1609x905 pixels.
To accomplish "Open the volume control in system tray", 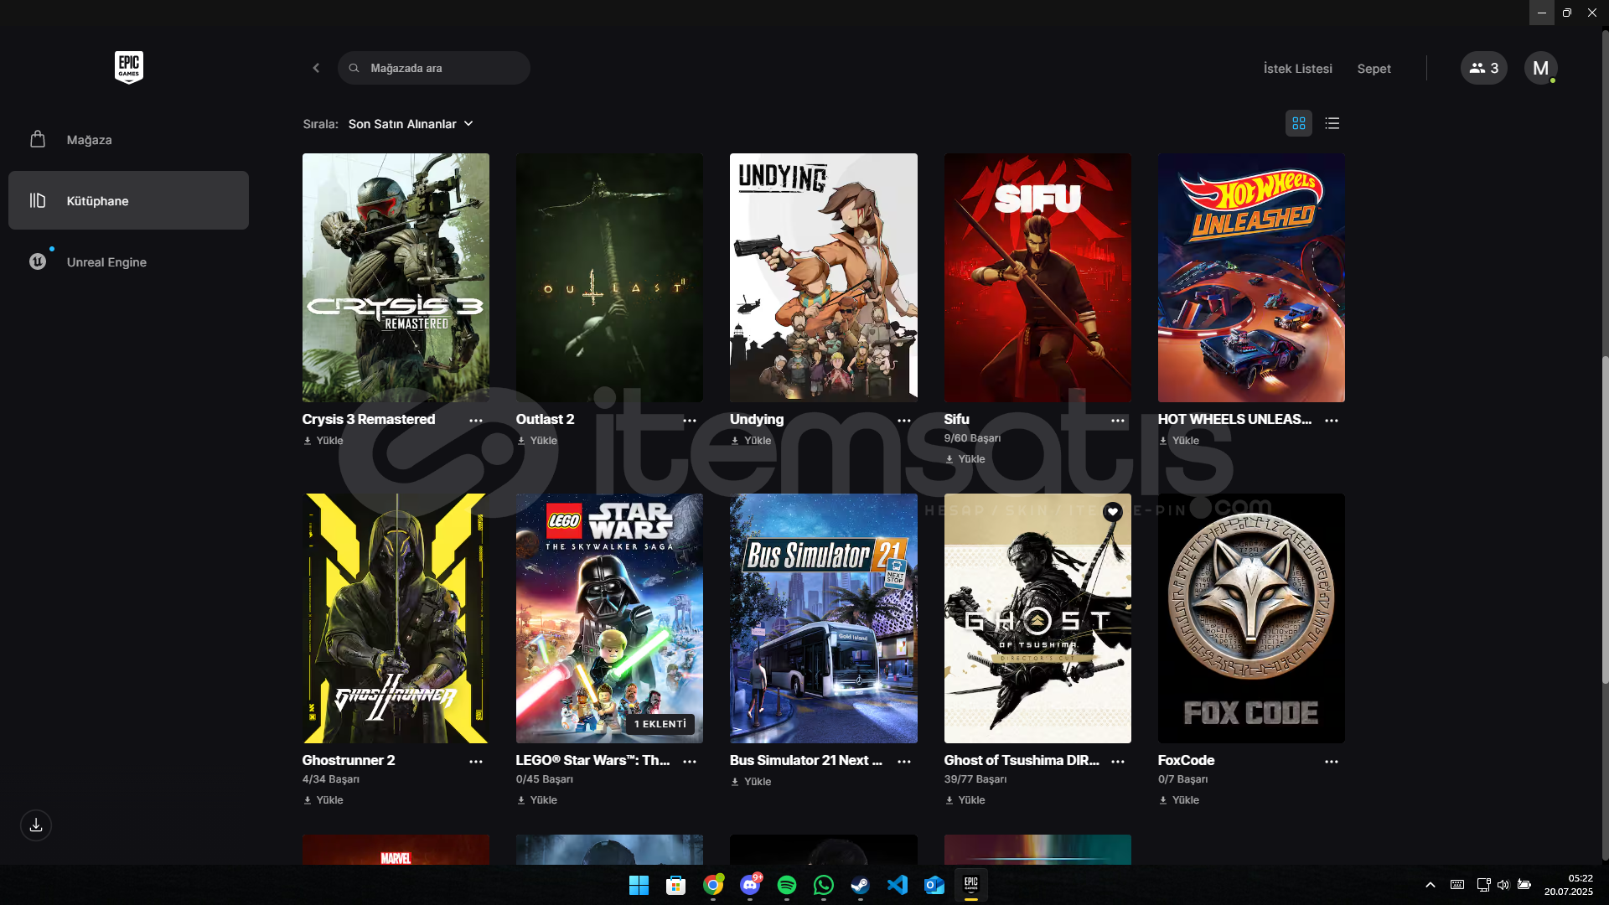I will click(x=1503, y=885).
